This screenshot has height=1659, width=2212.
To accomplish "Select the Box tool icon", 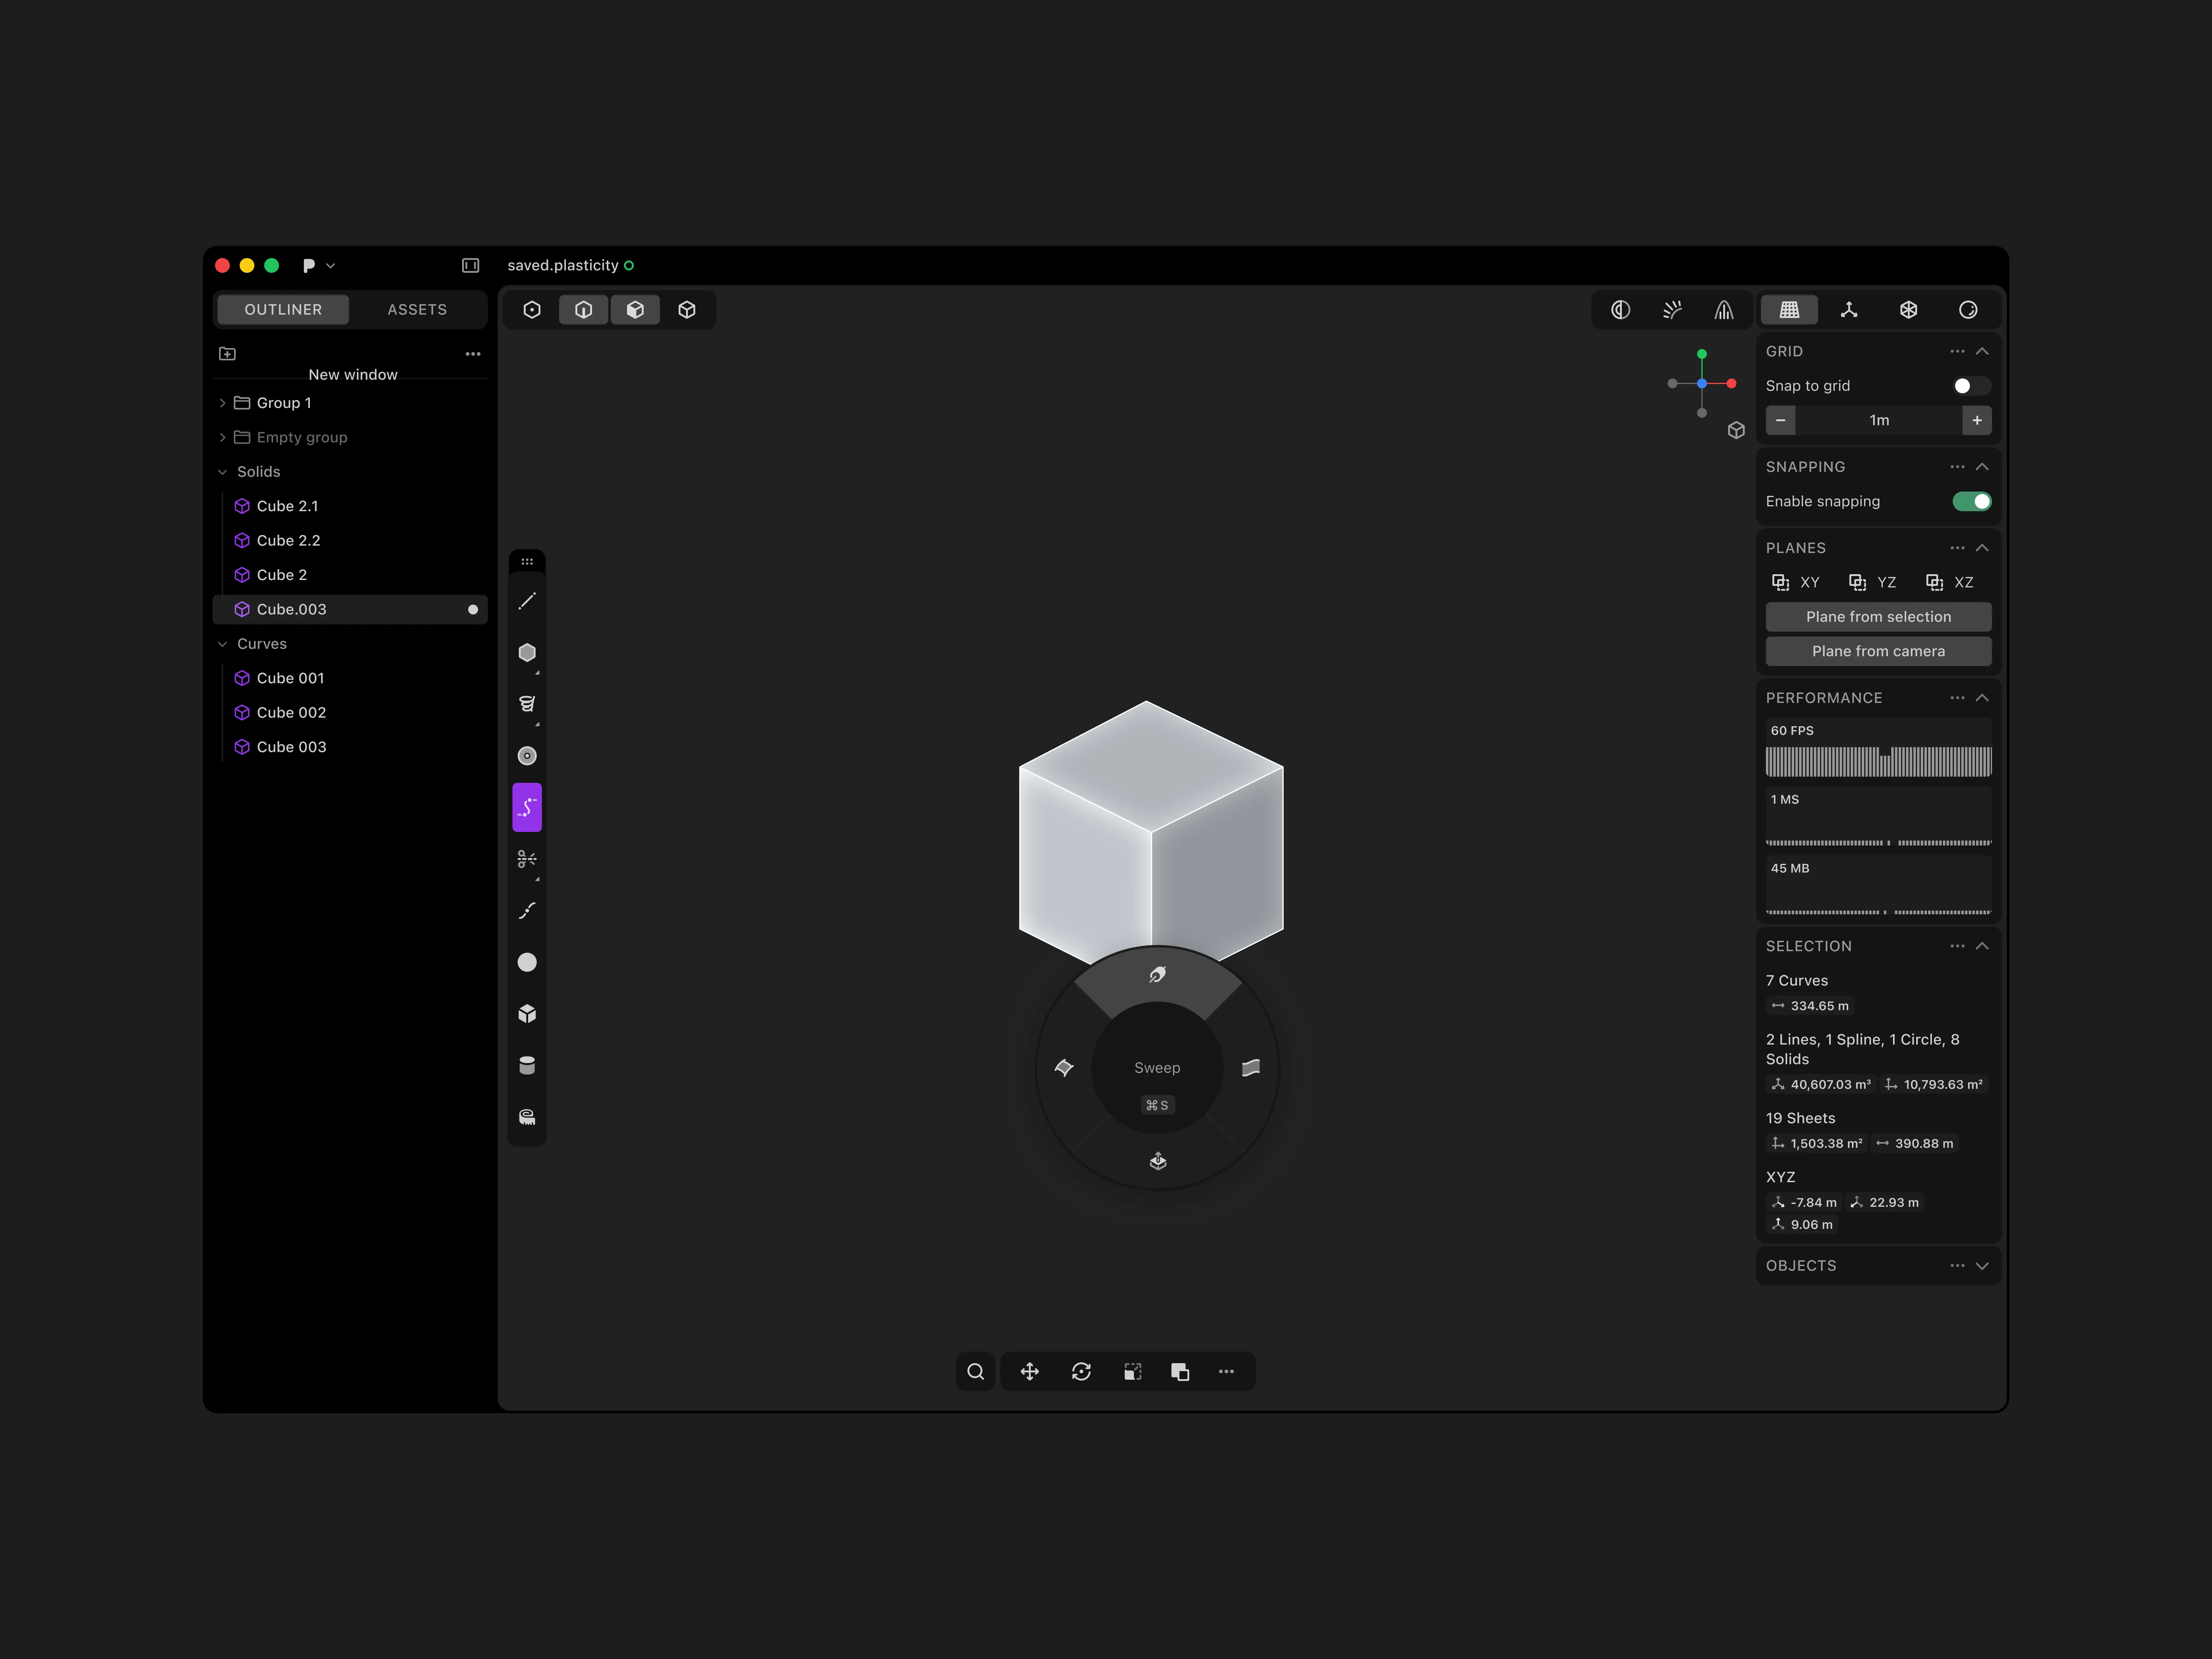I will (527, 1014).
